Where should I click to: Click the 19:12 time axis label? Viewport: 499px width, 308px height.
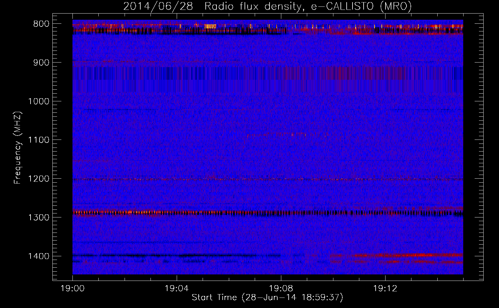(x=385, y=289)
